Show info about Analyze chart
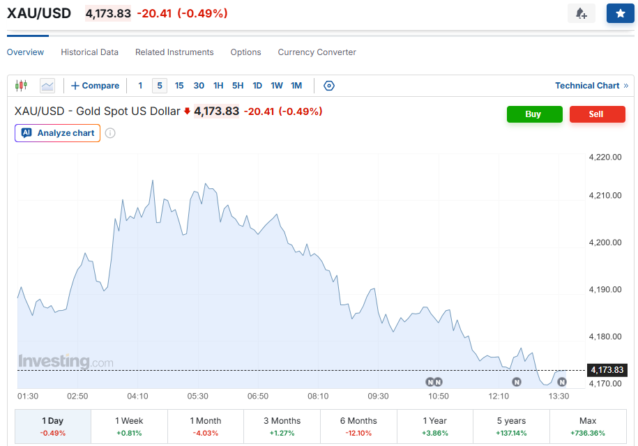The image size is (638, 446). (x=110, y=133)
